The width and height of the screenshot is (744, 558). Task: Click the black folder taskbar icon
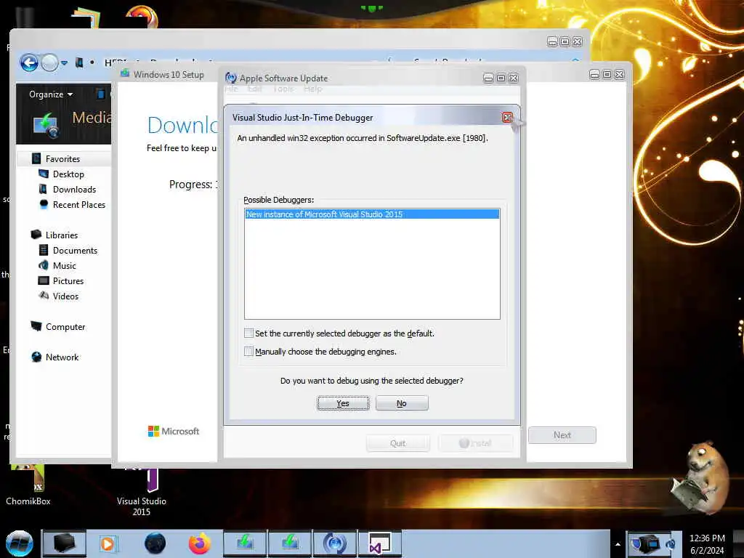(65, 543)
